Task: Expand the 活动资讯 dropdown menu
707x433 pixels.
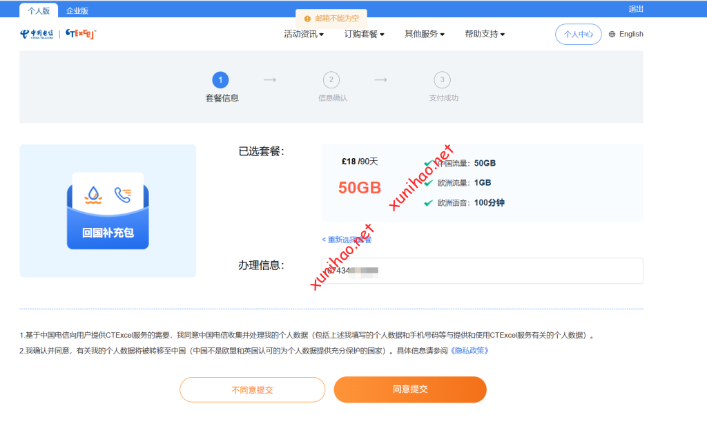Action: tap(303, 35)
